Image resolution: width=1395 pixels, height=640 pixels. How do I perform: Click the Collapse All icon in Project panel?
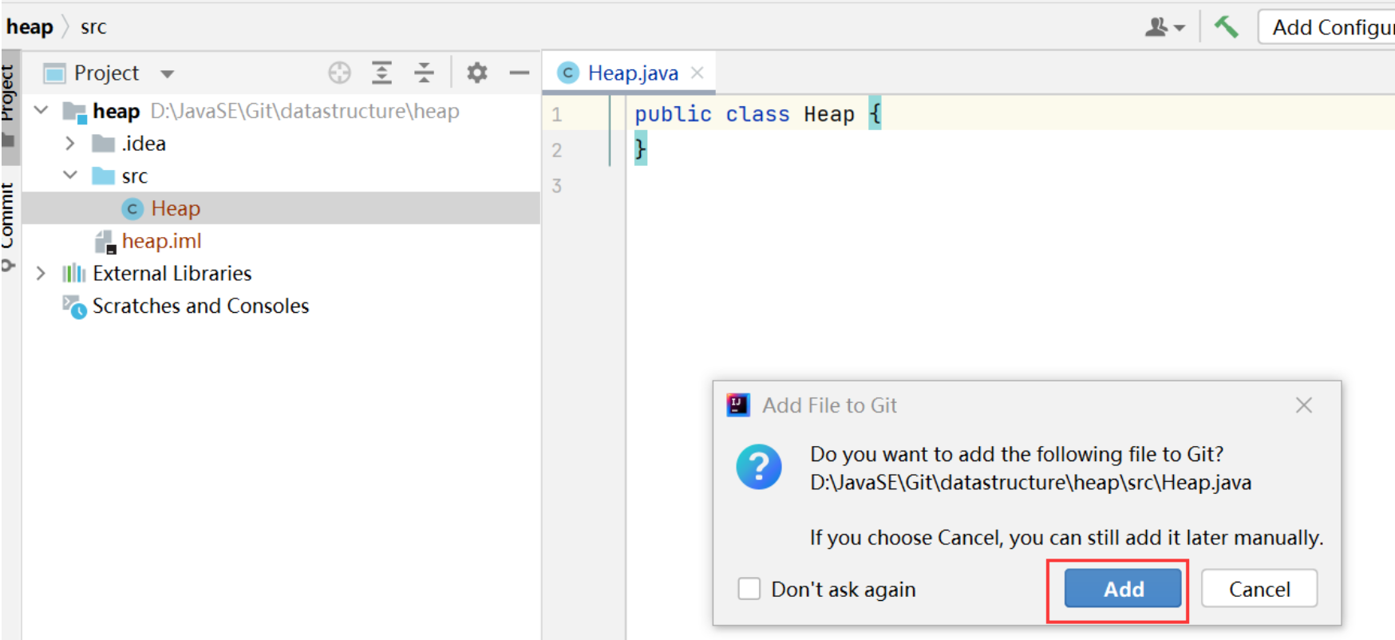[x=424, y=73]
